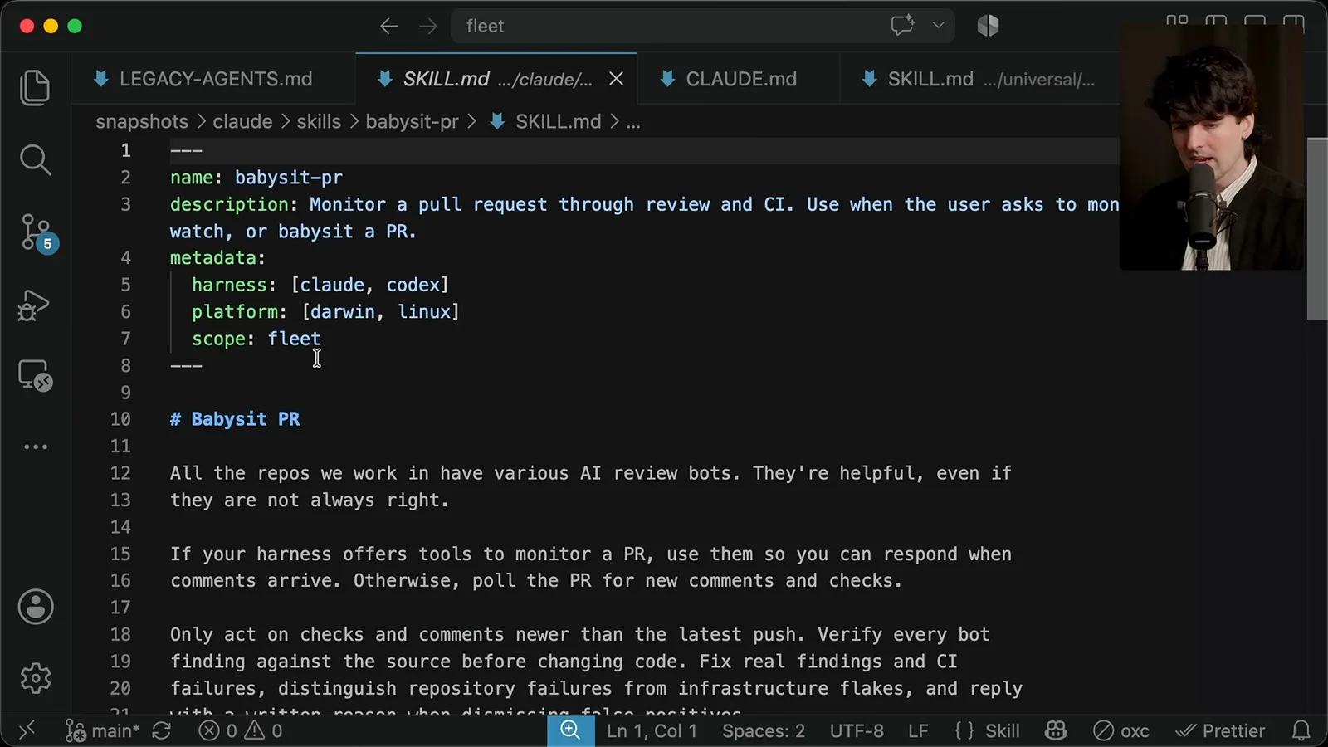Open the Remote Explorer view
The image size is (1328, 747).
pos(35,375)
